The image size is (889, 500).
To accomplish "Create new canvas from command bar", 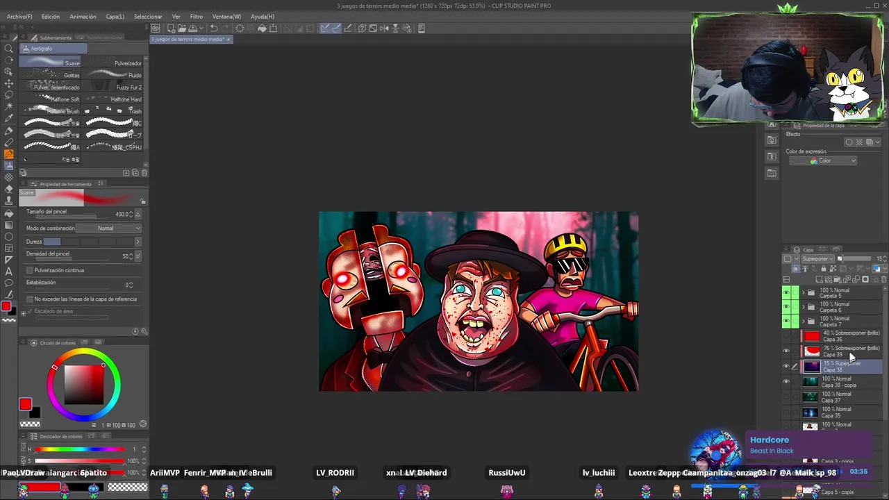I will coord(170,28).
